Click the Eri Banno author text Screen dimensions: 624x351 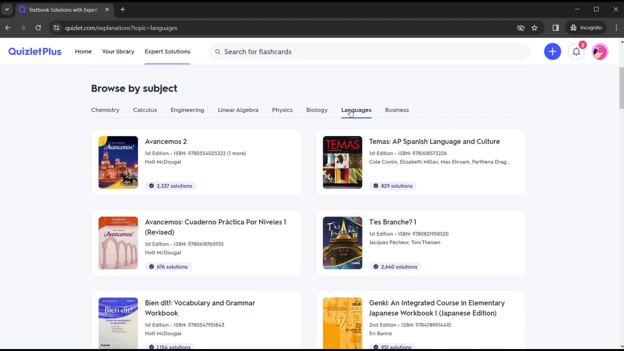coord(381,333)
